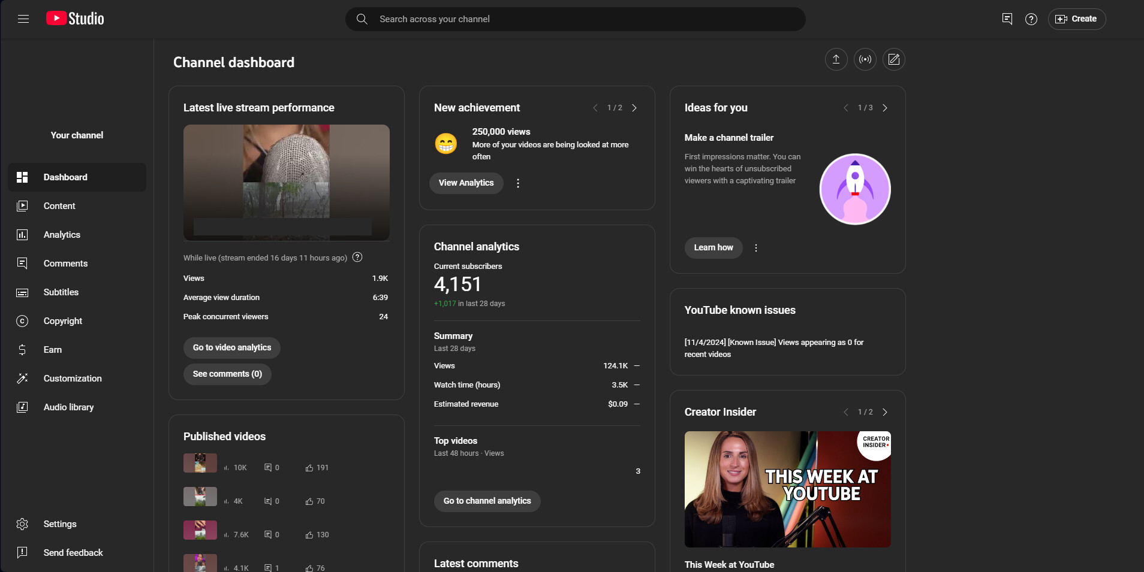
Task: Click the Views 124.1K summary row
Action: click(x=537, y=366)
